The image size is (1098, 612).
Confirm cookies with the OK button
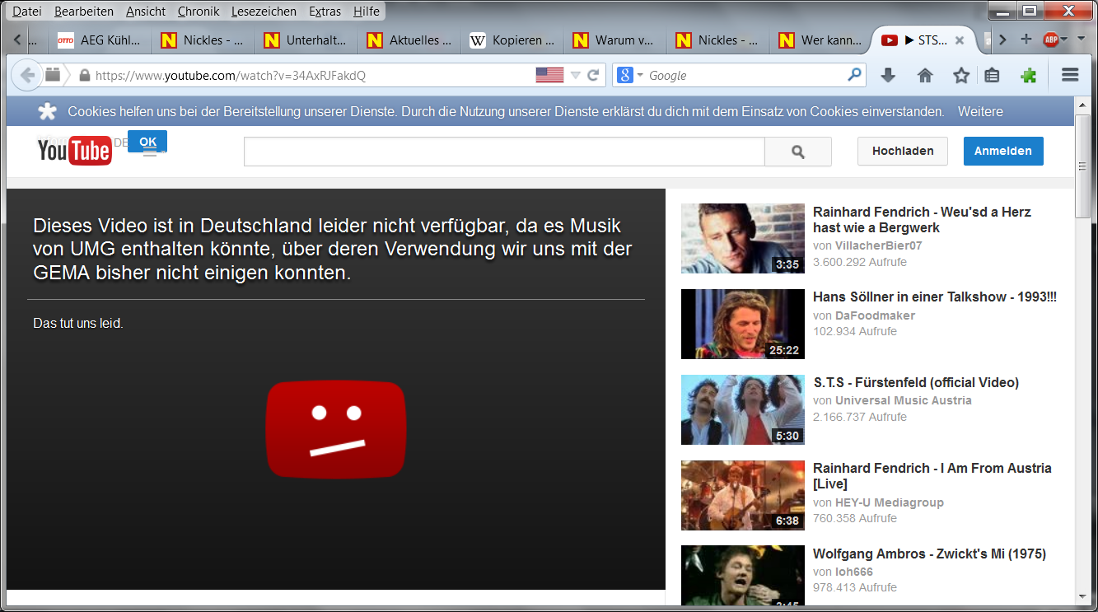(x=147, y=141)
